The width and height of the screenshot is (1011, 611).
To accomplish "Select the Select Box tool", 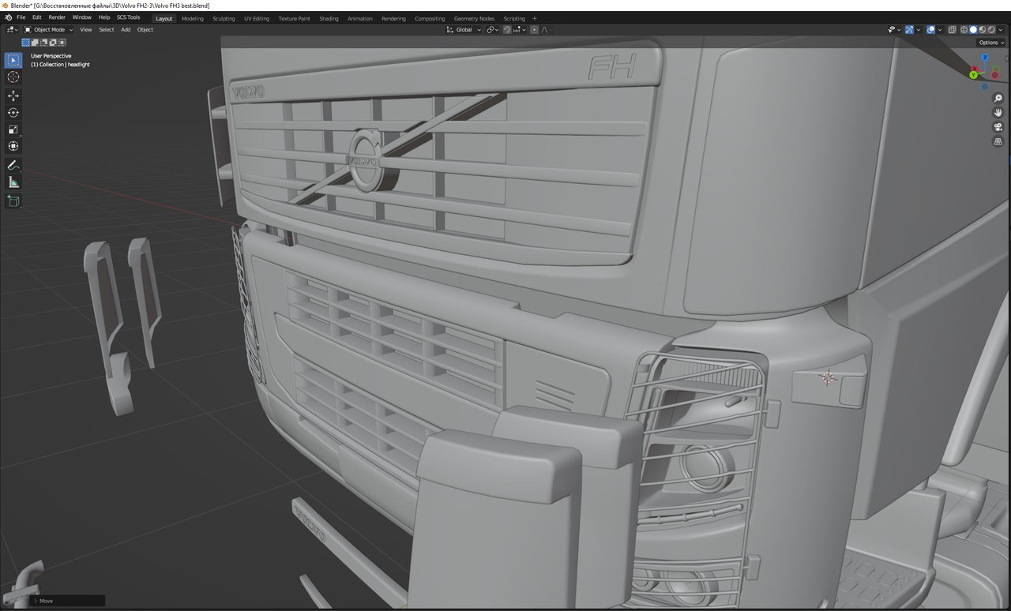I will (13, 60).
